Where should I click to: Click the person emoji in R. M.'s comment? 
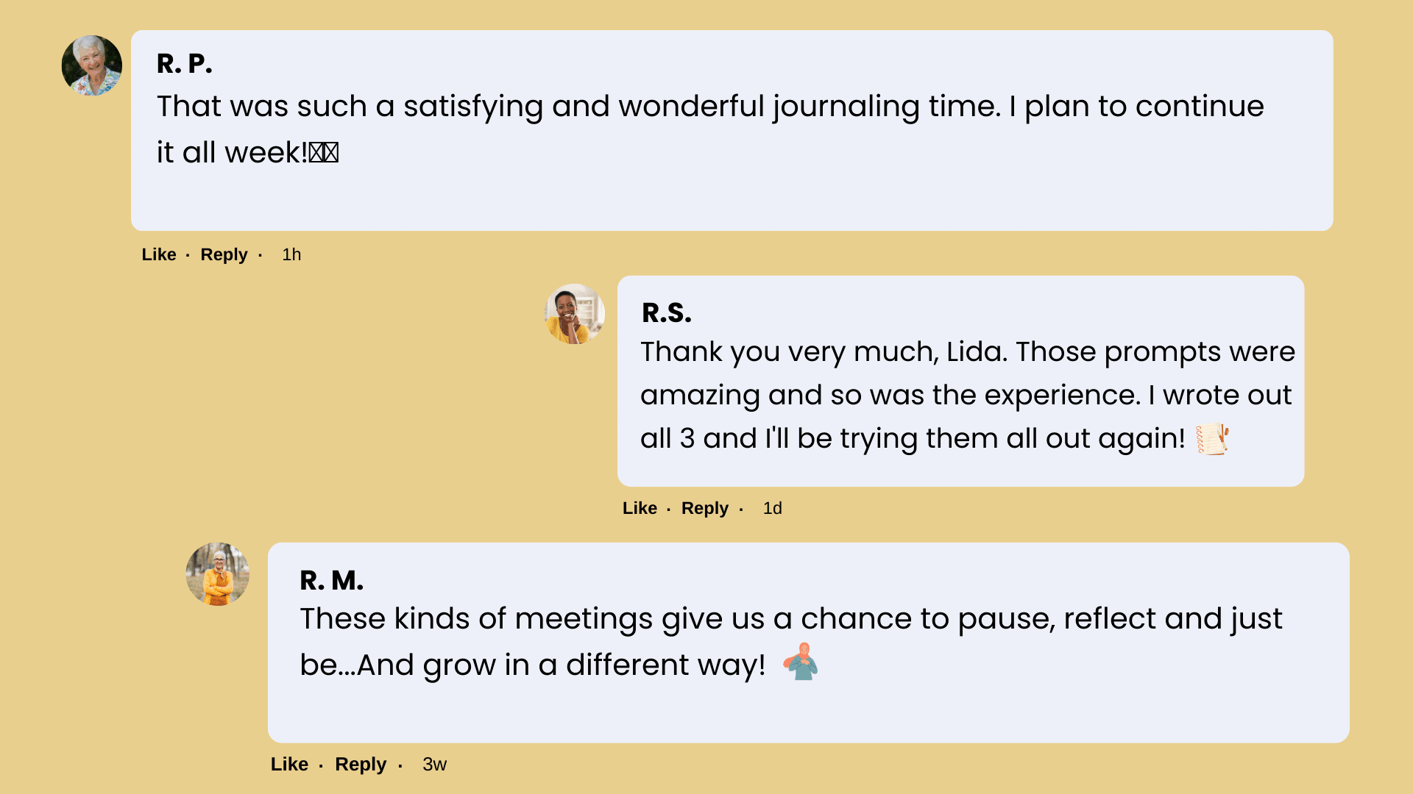(x=801, y=662)
